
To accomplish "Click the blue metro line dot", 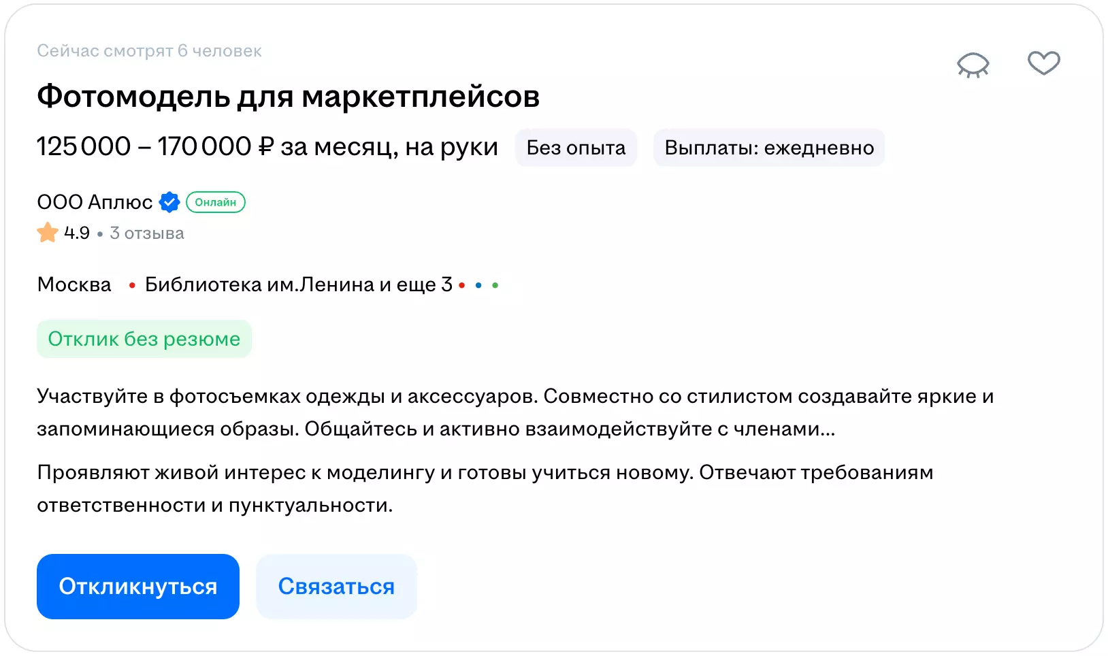I will [478, 286].
